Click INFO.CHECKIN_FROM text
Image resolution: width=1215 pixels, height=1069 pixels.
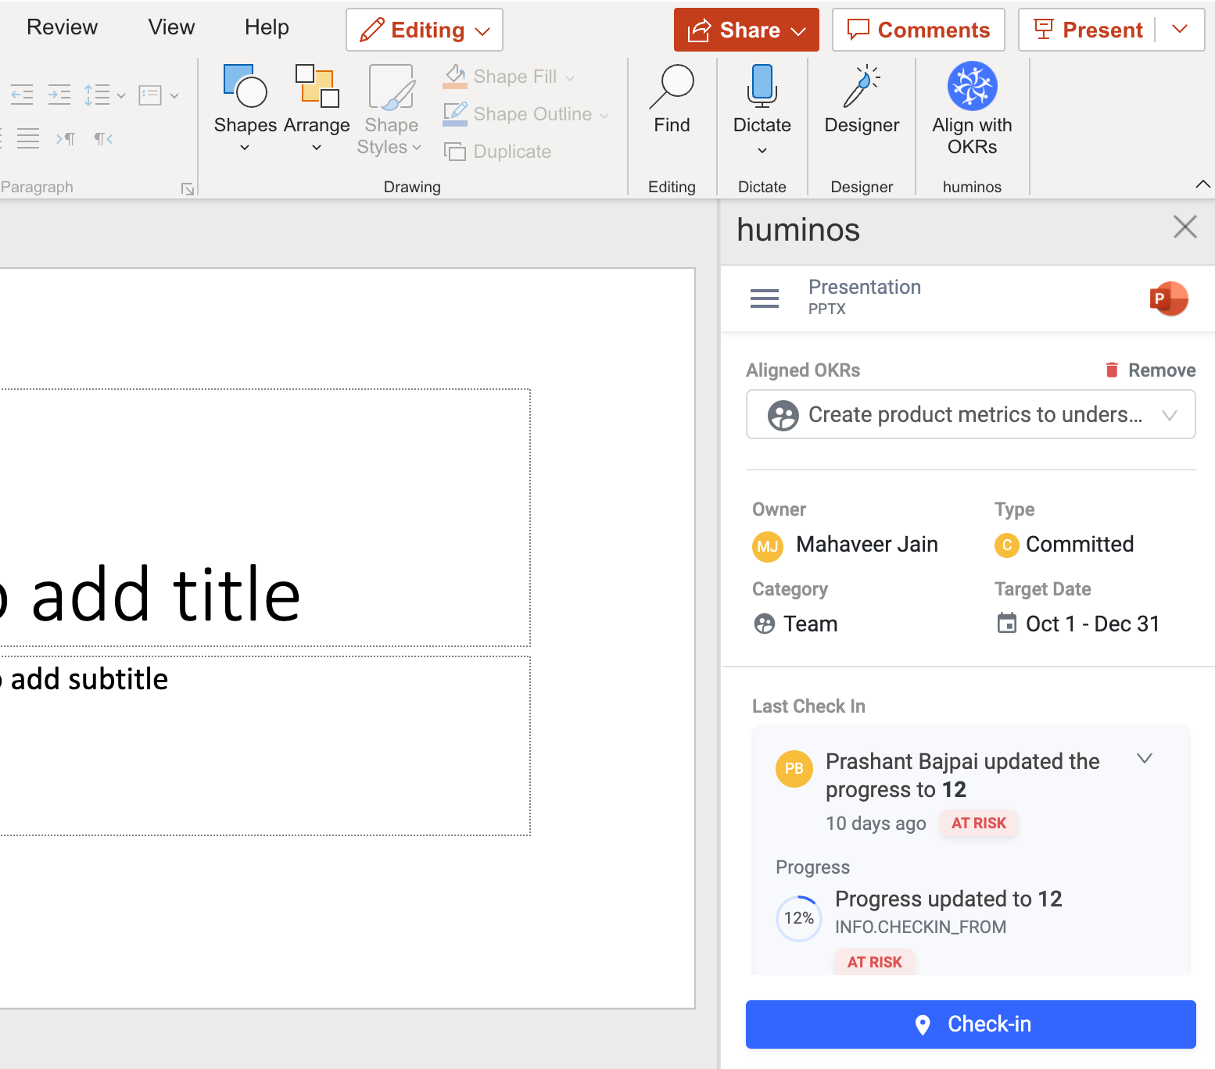(921, 927)
